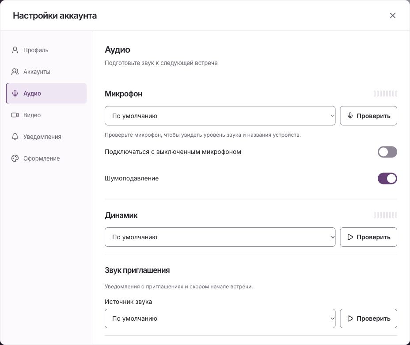410x345 pixels.
Task: Open the Микрофон device dropdown
Action: click(220, 116)
